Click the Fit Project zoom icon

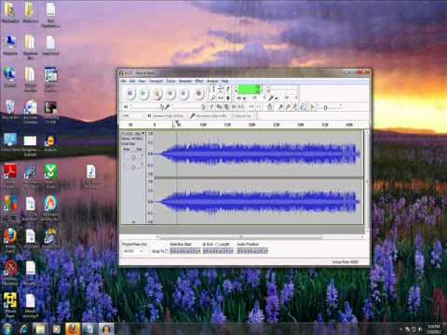tap(303, 107)
